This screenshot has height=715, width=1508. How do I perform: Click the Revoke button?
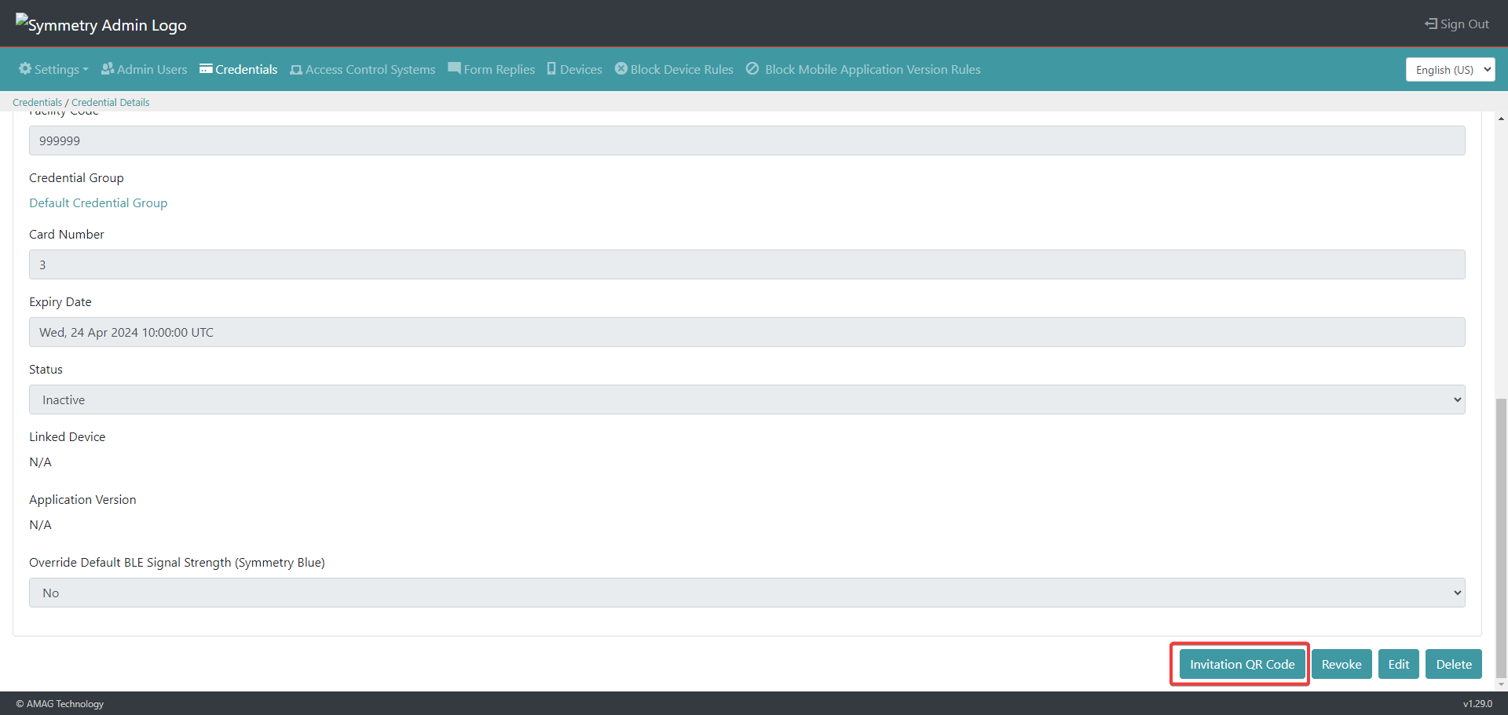[x=1341, y=664]
